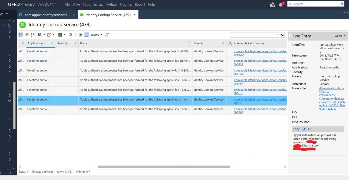
Task: Click the add tag icon
Action: (x=70, y=35)
